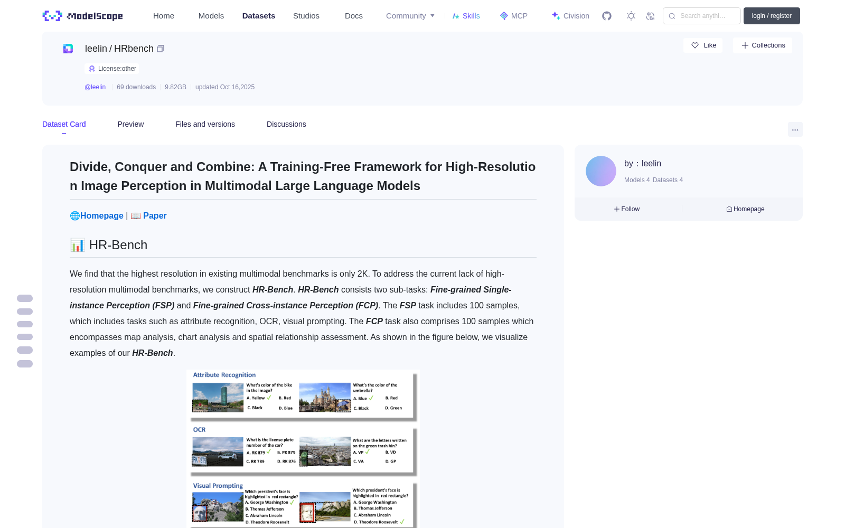
Task: Open the Skills menu item
Action: tap(466, 16)
